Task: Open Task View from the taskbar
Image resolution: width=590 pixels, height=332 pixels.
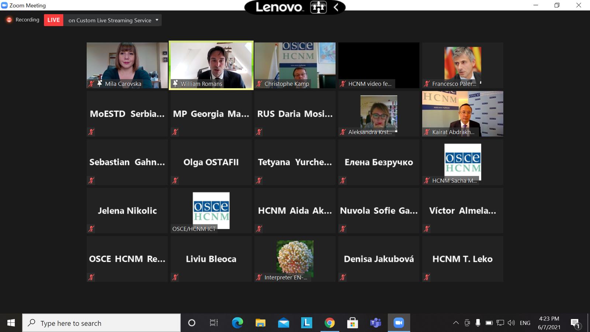Action: tap(214, 323)
